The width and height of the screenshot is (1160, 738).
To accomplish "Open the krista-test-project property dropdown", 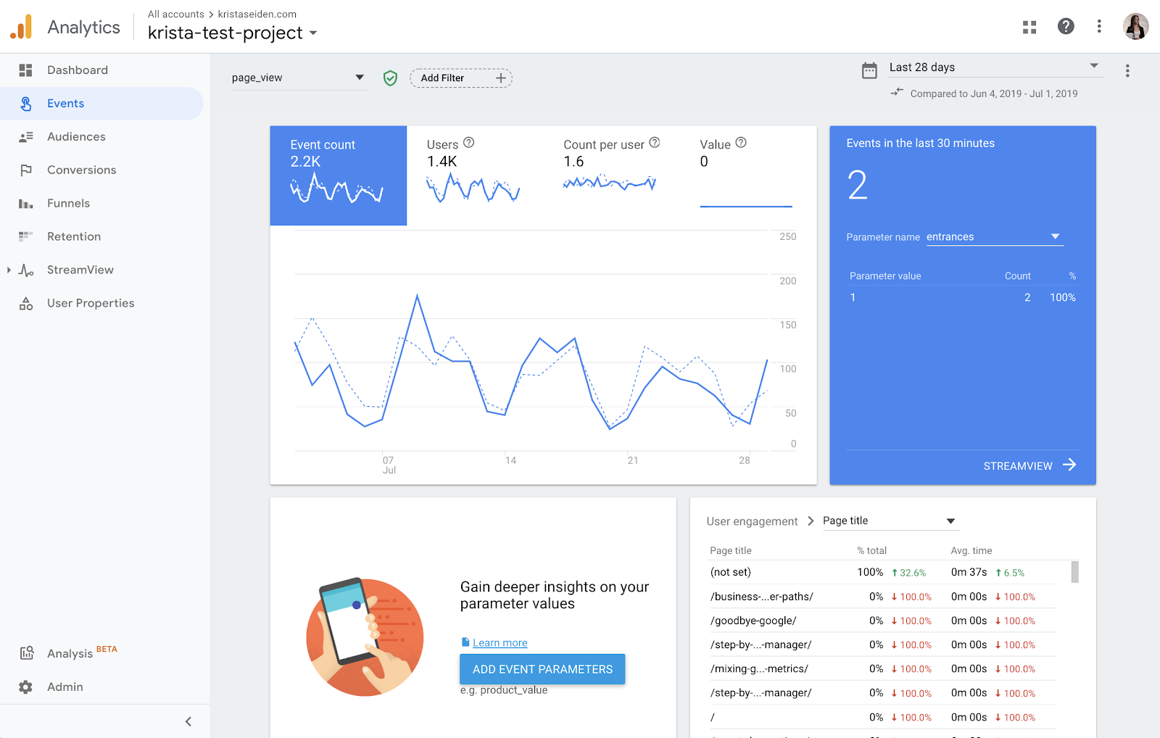I will pos(233,33).
